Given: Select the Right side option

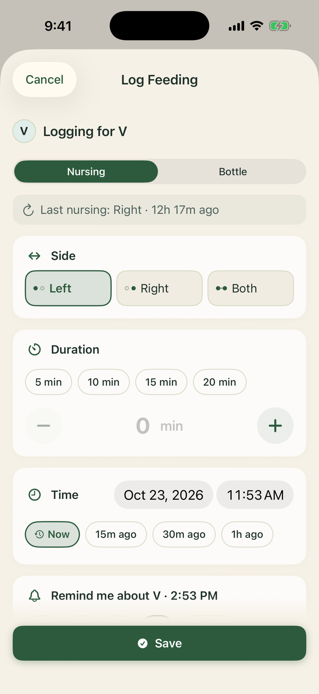Looking at the screenshot, I should (159, 288).
